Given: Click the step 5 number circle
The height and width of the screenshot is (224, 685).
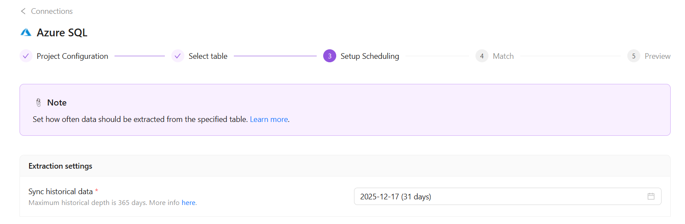Looking at the screenshot, I should click(x=634, y=56).
